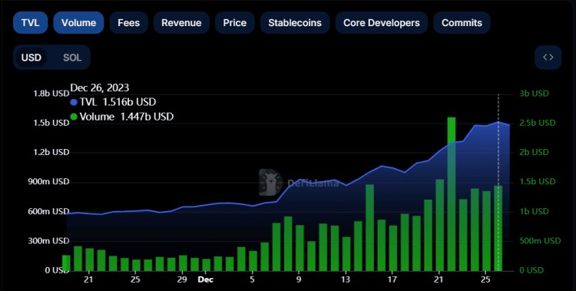The image size is (576, 291).
Task: Enable Core Developers metric
Action: (x=381, y=23)
